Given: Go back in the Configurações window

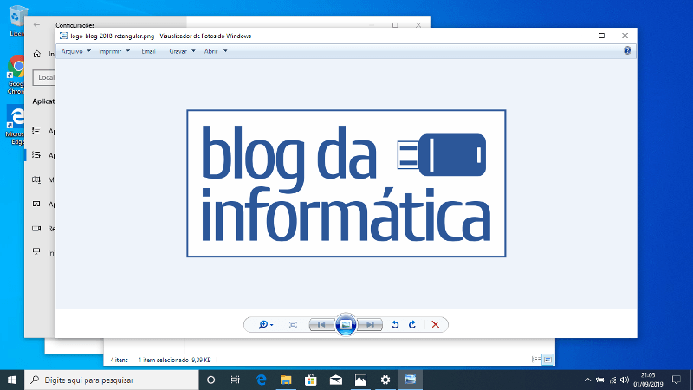Looking at the screenshot, I should click(36, 25).
